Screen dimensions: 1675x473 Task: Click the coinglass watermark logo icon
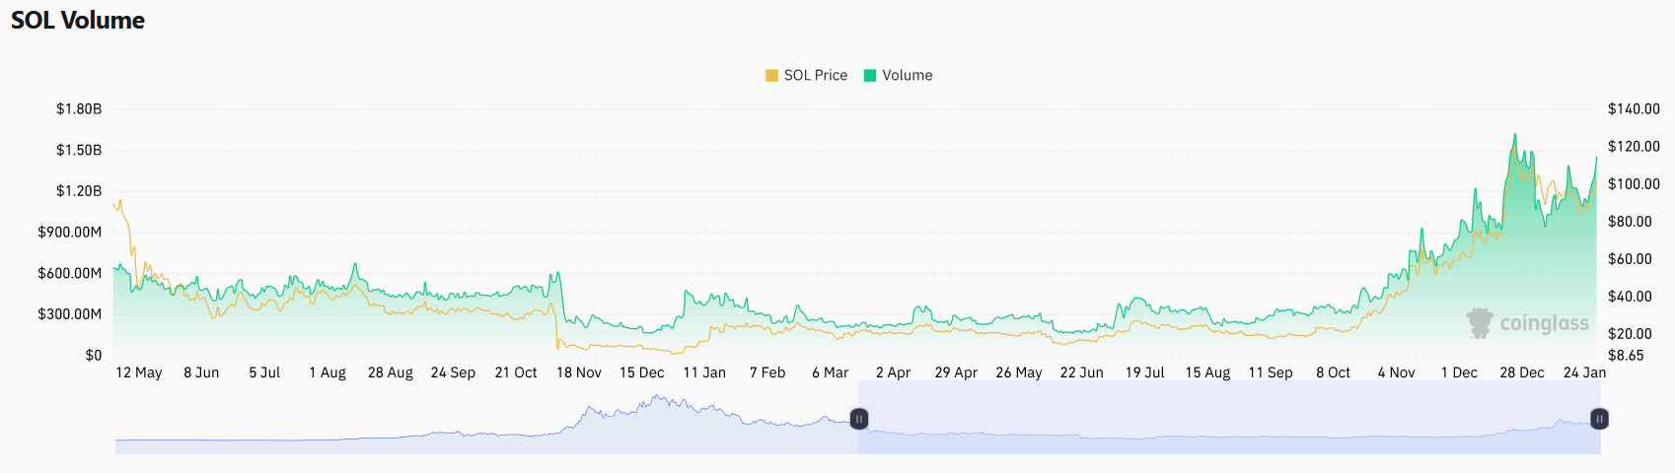click(1480, 323)
